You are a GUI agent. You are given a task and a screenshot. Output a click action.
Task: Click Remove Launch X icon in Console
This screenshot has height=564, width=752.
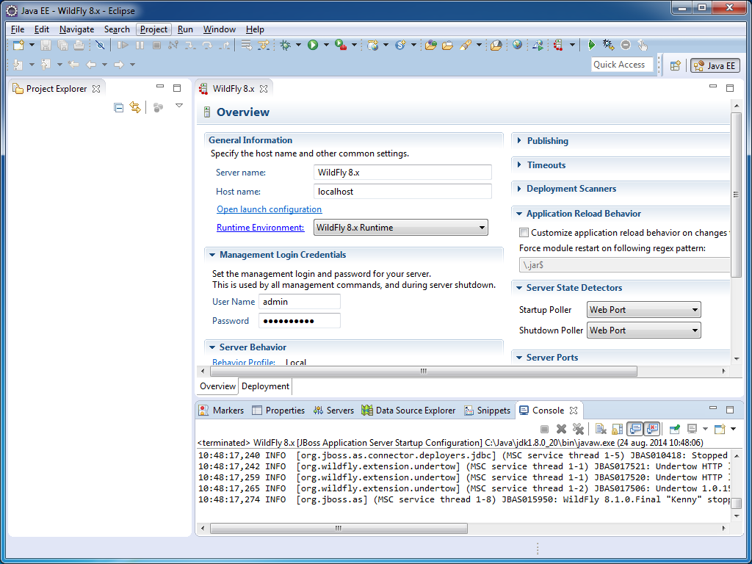point(561,428)
